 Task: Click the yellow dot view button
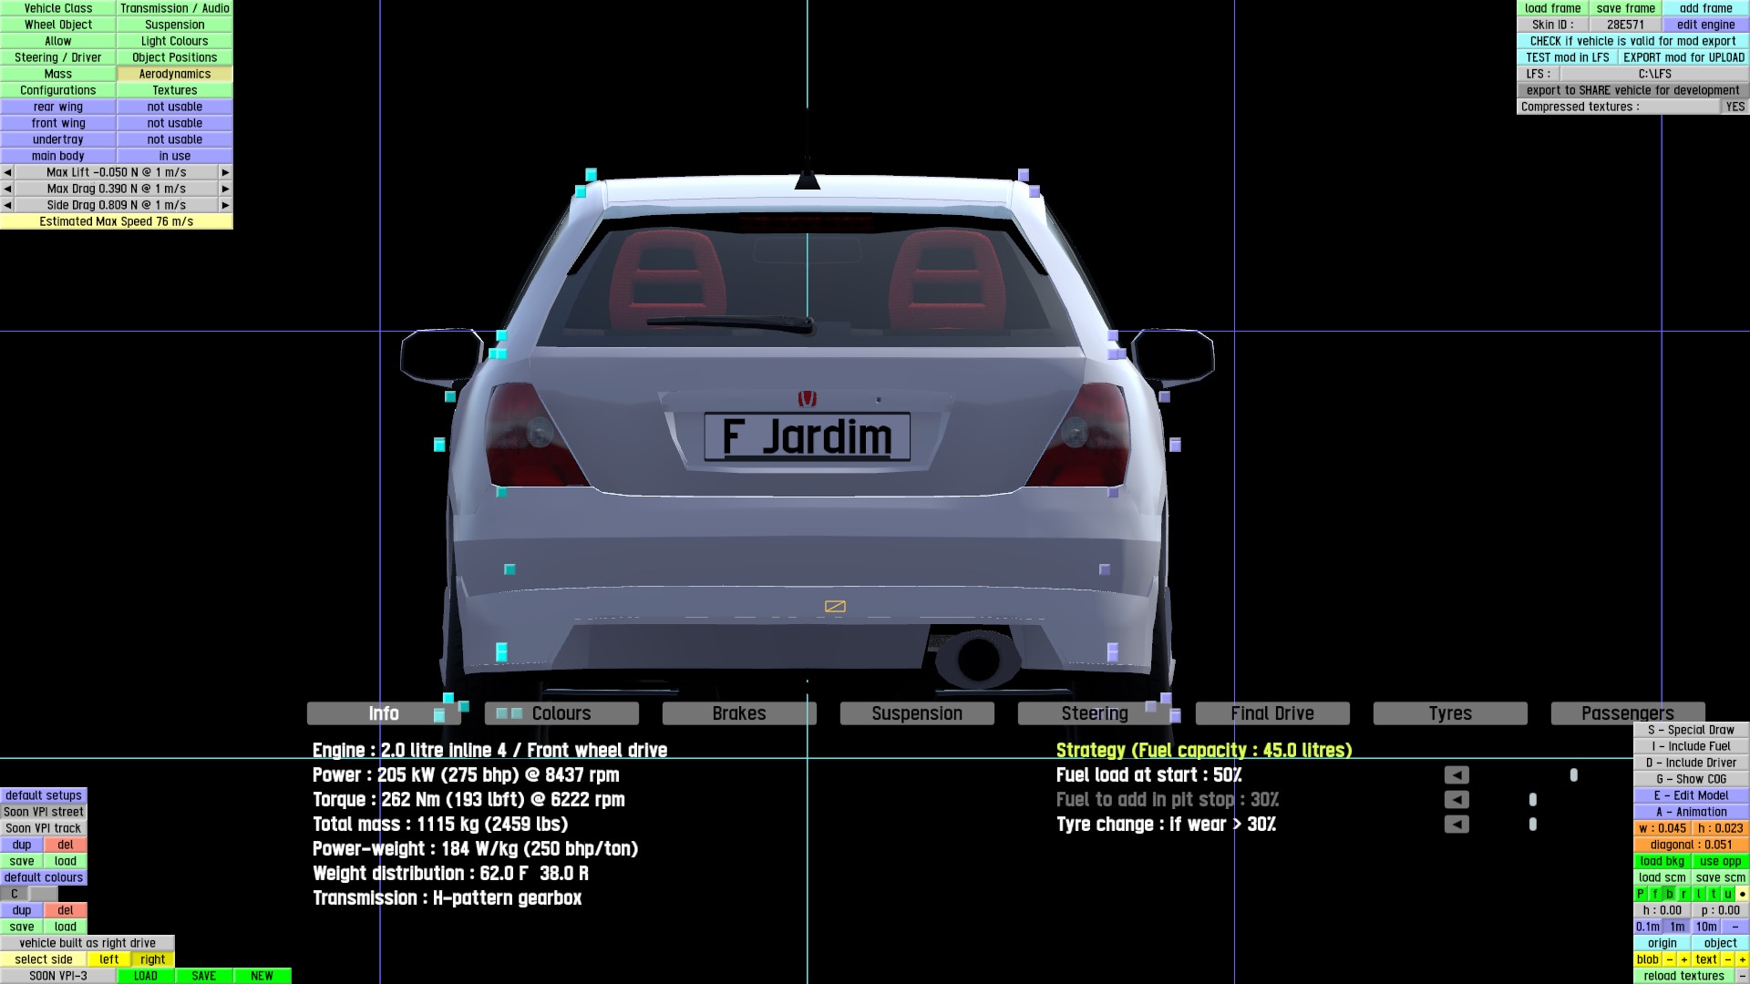(1742, 894)
